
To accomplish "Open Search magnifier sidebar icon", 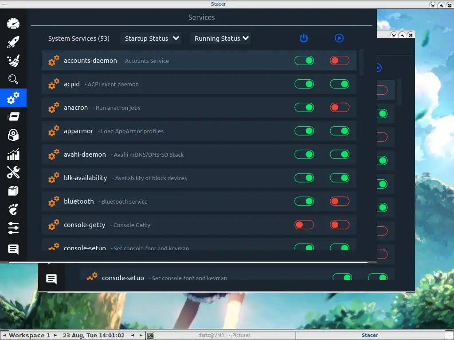I will 13,79.
